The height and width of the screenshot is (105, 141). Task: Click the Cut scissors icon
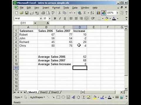click(59, 13)
